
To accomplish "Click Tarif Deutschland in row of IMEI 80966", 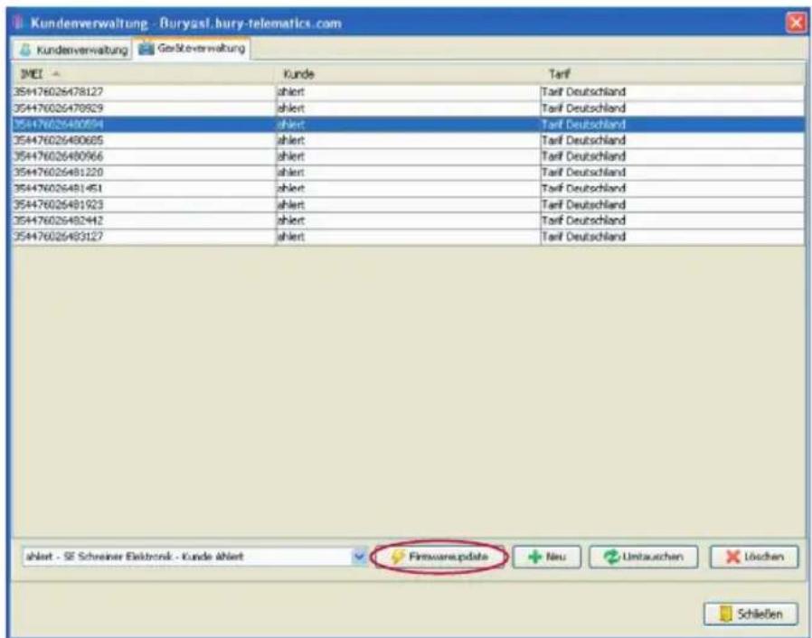I will [x=583, y=156].
